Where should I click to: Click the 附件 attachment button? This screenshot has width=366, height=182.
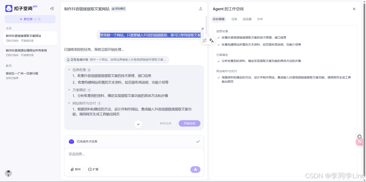[x=76, y=169]
